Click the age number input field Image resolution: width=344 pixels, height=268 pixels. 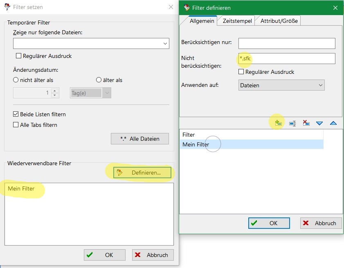[x=32, y=93]
